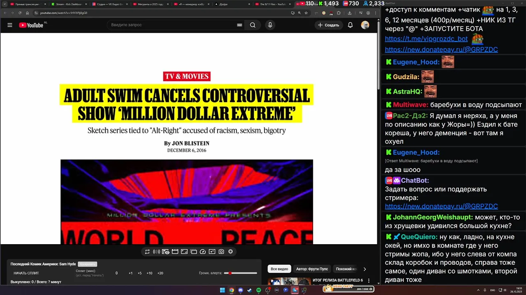Click the YouTube search magnifier button

click(253, 25)
